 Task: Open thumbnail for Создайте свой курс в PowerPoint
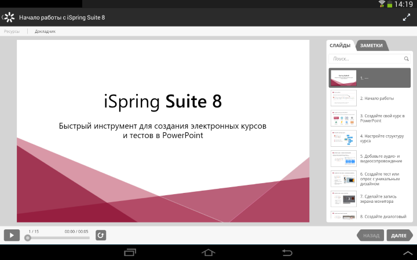pyautogui.click(x=343, y=118)
